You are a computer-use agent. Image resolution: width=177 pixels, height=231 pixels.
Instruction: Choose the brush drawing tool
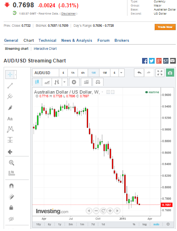pos(10,108)
